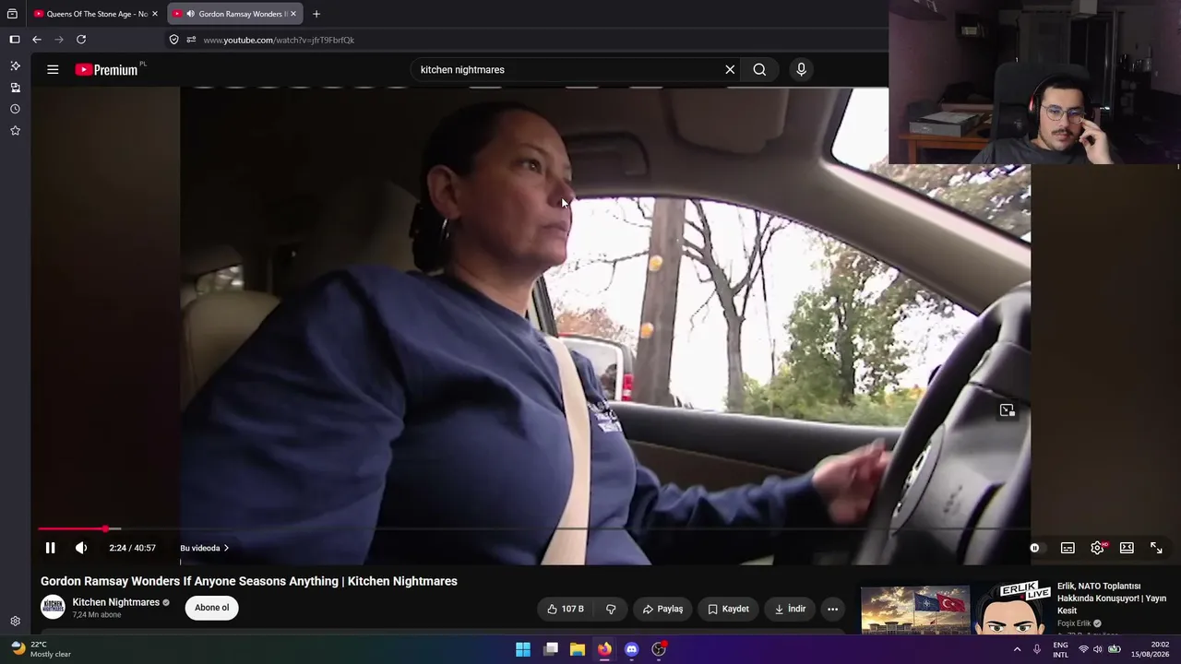Expand the 'Bu videoda' chapters chevron
Screen dimensions: 1181x664
pos(226,548)
